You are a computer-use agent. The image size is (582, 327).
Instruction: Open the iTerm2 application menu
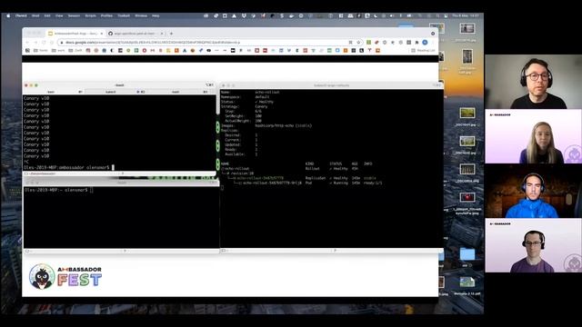pyautogui.click(x=21, y=16)
